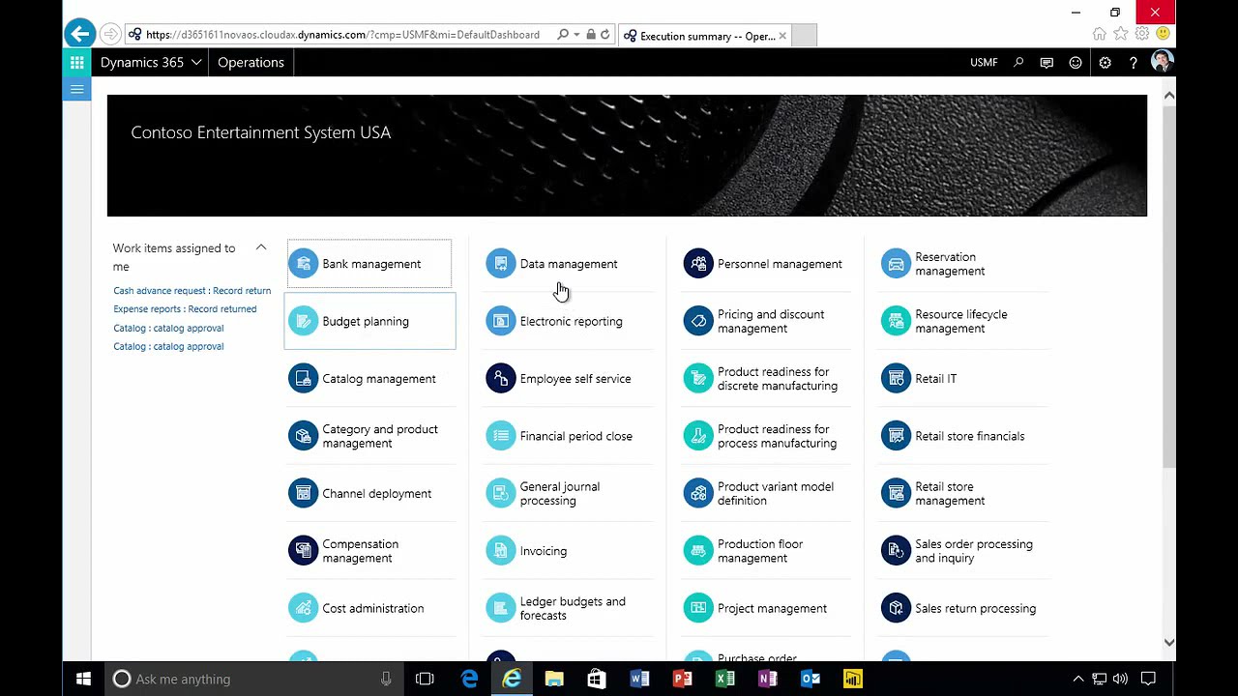This screenshot has height=696, width=1238.
Task: Open the messages icon in top bar
Action: pos(1046,62)
